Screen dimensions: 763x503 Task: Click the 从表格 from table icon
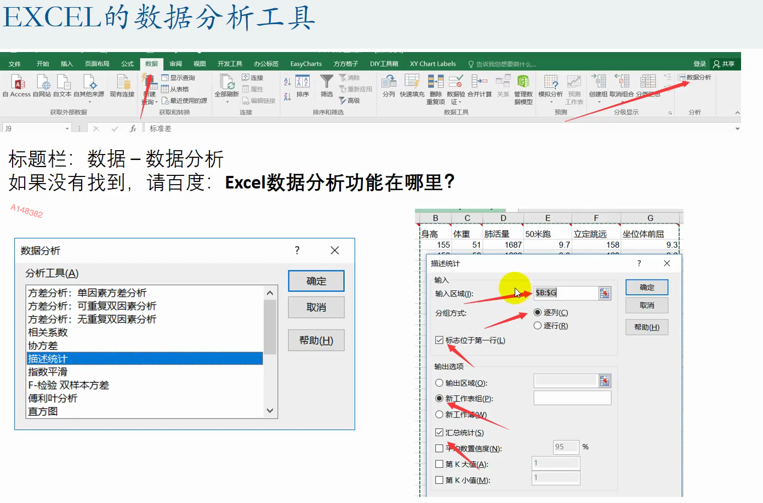click(165, 89)
